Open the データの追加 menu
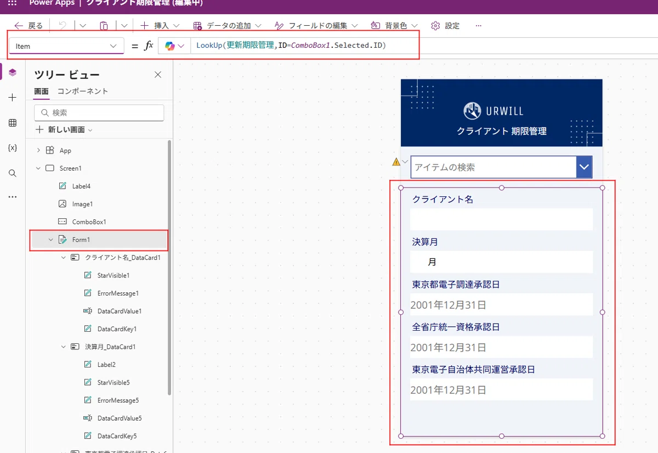This screenshot has height=453, width=658. [x=227, y=26]
